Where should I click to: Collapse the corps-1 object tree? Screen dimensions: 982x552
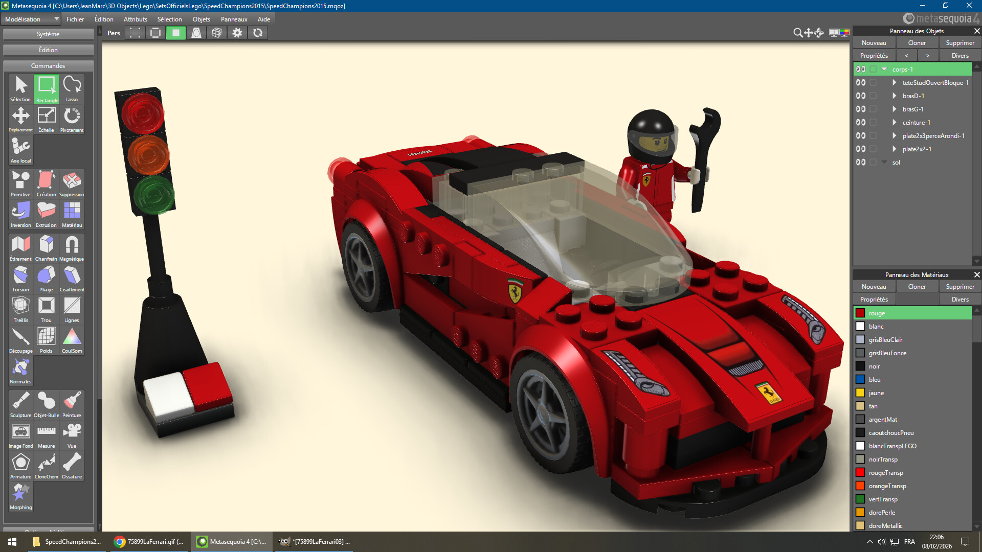[x=884, y=69]
